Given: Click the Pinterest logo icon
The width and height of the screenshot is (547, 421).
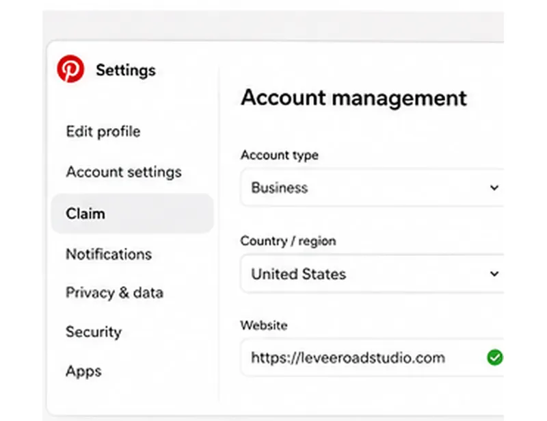Looking at the screenshot, I should click(x=70, y=69).
